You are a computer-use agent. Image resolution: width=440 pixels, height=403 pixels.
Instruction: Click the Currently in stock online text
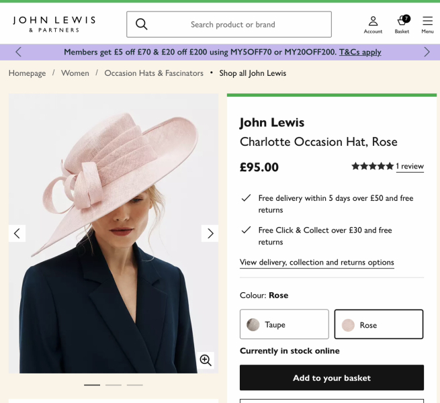(290, 351)
